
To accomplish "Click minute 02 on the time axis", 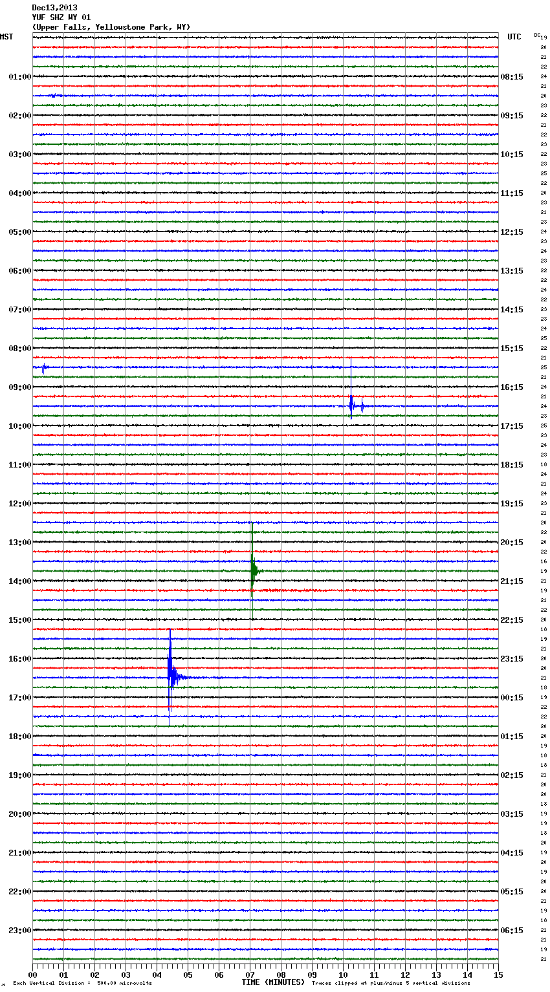I will pos(94,975).
